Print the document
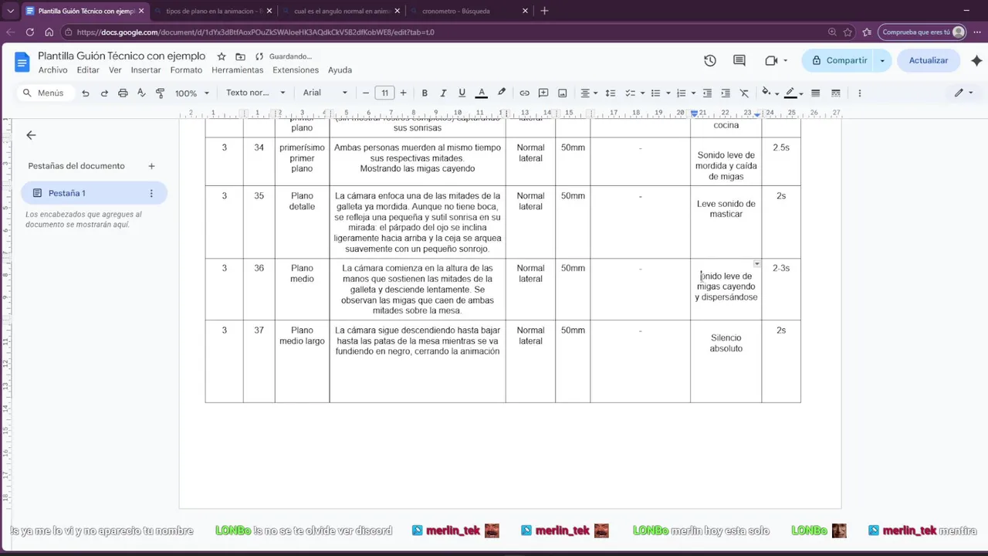Viewport: 988px width, 556px height. [123, 93]
